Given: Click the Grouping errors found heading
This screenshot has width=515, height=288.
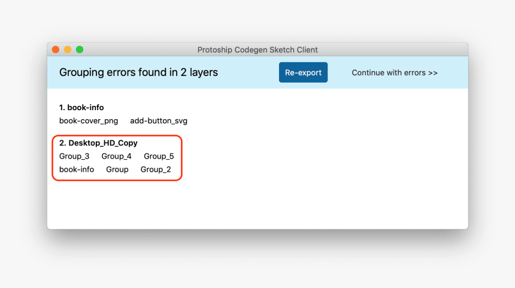Looking at the screenshot, I should (138, 72).
